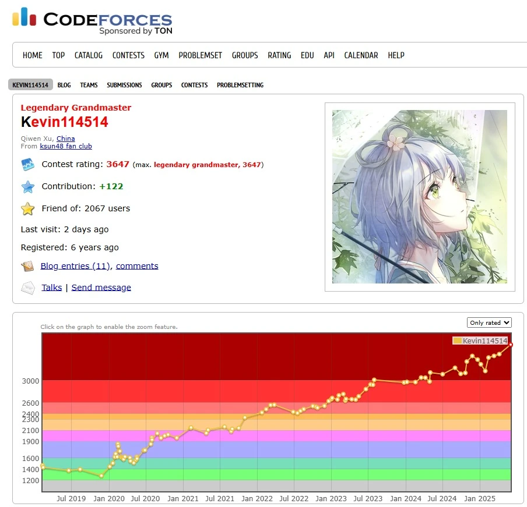Click the user avatar image

[x=420, y=197]
